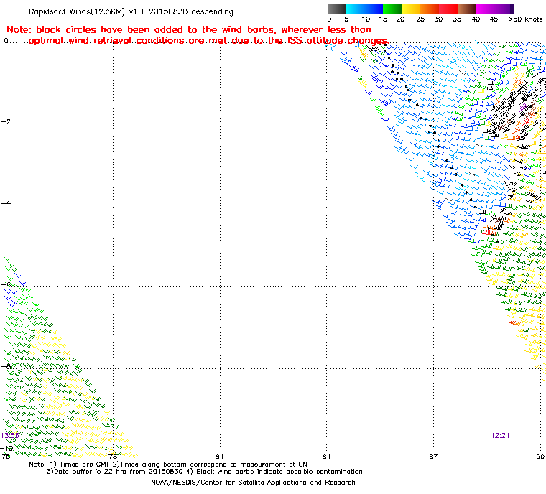Click the 'Winds(12.5KM) v1.1 20150830 descending' title
This screenshot has height=494, width=546.
pyautogui.click(x=151, y=11)
